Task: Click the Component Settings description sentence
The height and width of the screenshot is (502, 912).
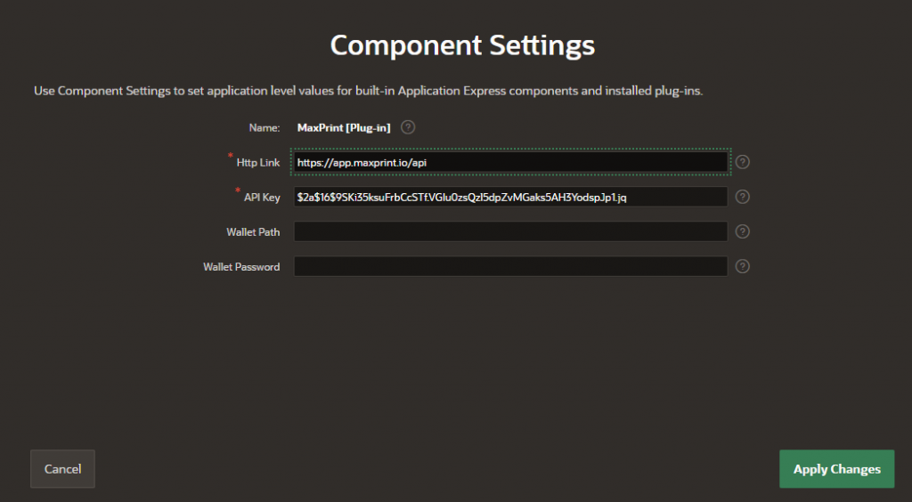Action: (x=368, y=91)
